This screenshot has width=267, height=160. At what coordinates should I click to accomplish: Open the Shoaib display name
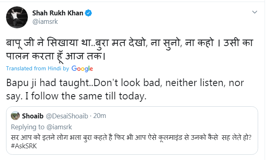tap(33, 116)
